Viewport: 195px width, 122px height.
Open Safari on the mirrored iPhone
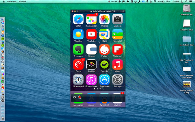click(78, 19)
